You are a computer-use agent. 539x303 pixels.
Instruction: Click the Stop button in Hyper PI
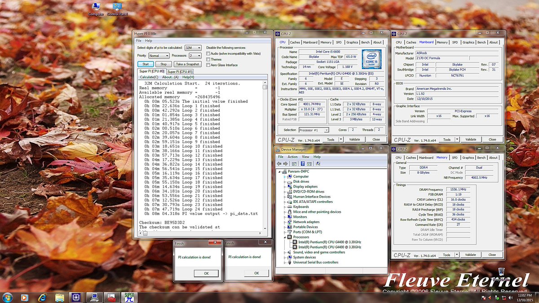[x=163, y=64]
